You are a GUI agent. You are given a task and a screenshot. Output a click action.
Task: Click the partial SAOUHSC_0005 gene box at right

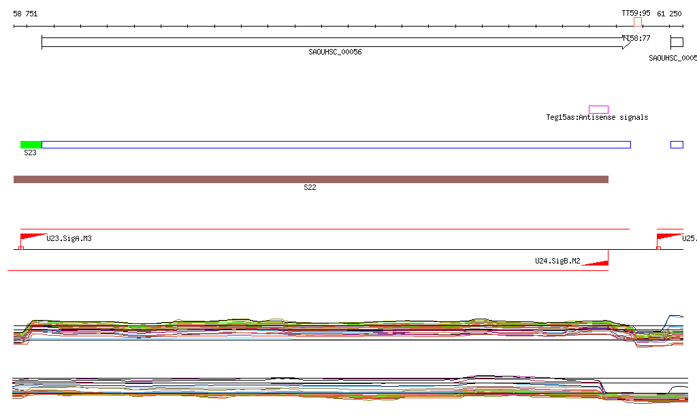[677, 42]
